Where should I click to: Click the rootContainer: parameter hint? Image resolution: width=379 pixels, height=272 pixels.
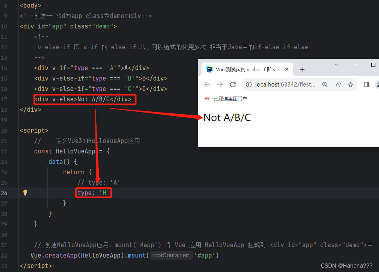point(171,255)
